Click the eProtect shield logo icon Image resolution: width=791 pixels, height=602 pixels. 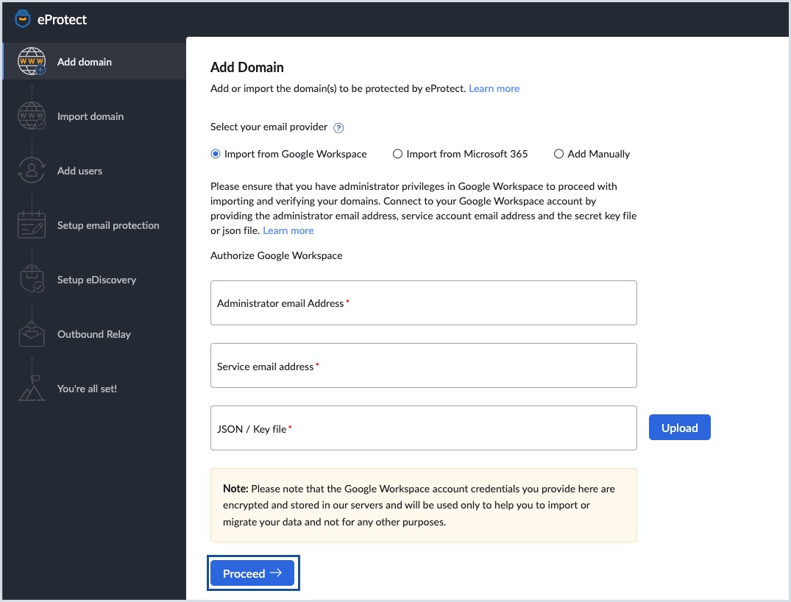coord(23,19)
